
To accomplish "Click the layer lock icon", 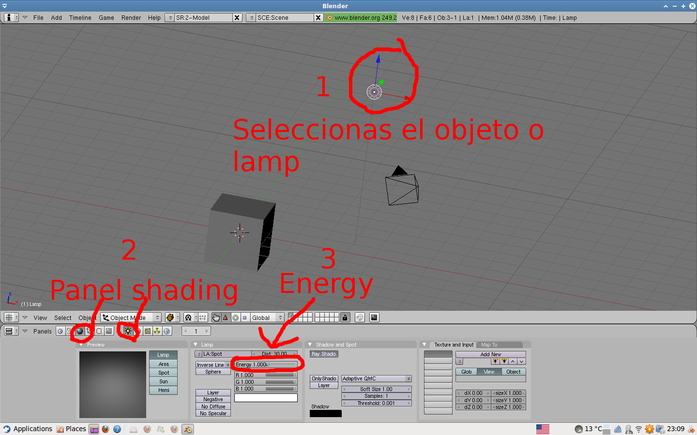I will 345,318.
